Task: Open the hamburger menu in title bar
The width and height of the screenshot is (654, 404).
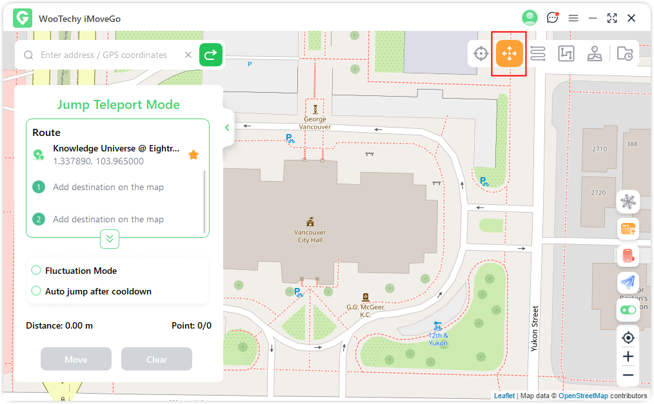Action: [573, 18]
